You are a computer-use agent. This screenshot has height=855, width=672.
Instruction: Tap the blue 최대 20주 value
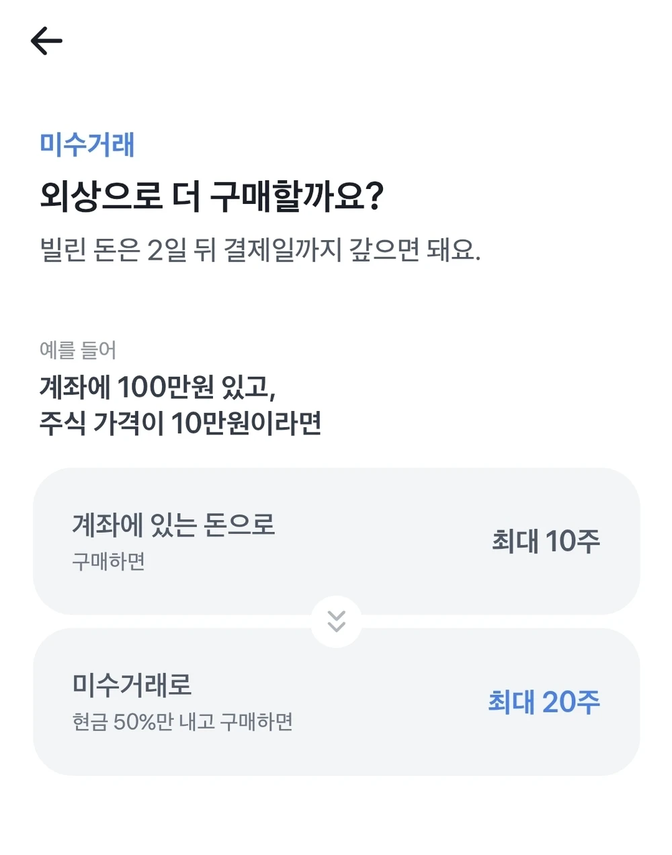(x=544, y=702)
